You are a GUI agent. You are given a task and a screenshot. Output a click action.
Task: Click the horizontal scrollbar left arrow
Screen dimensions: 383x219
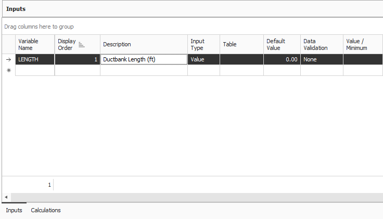[6, 197]
